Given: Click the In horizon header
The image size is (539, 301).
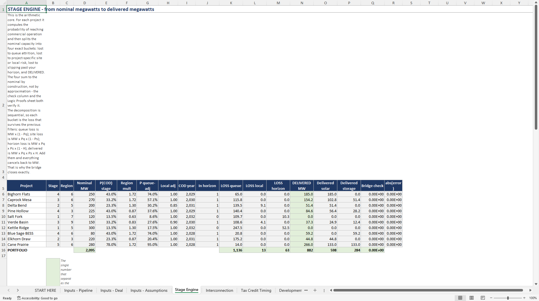Looking at the screenshot, I should pyautogui.click(x=207, y=186).
